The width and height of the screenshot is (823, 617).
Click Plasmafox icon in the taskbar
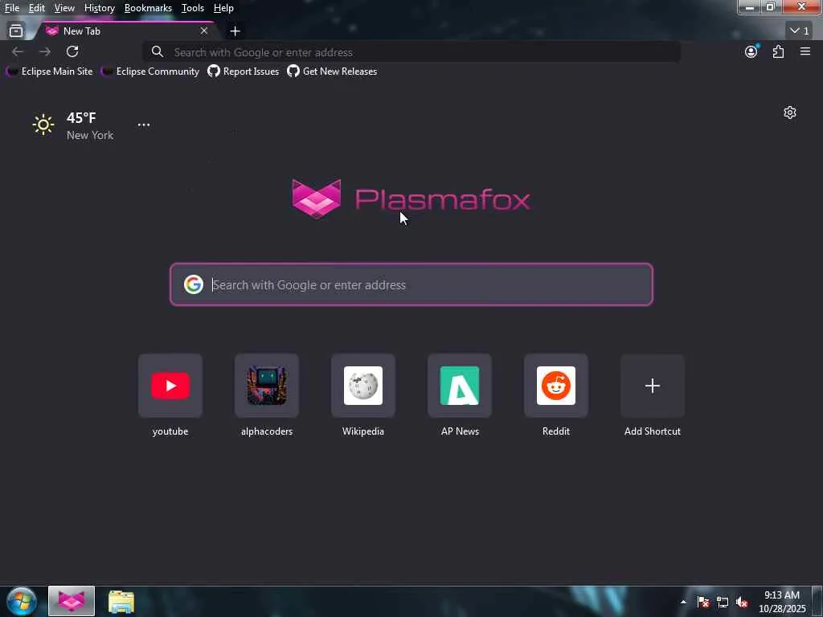coord(72,601)
